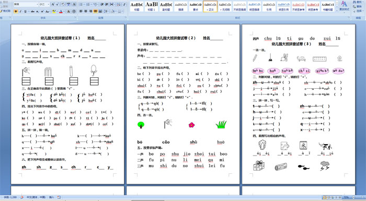Toggle bold formatting in font group

click(x=16, y=11)
